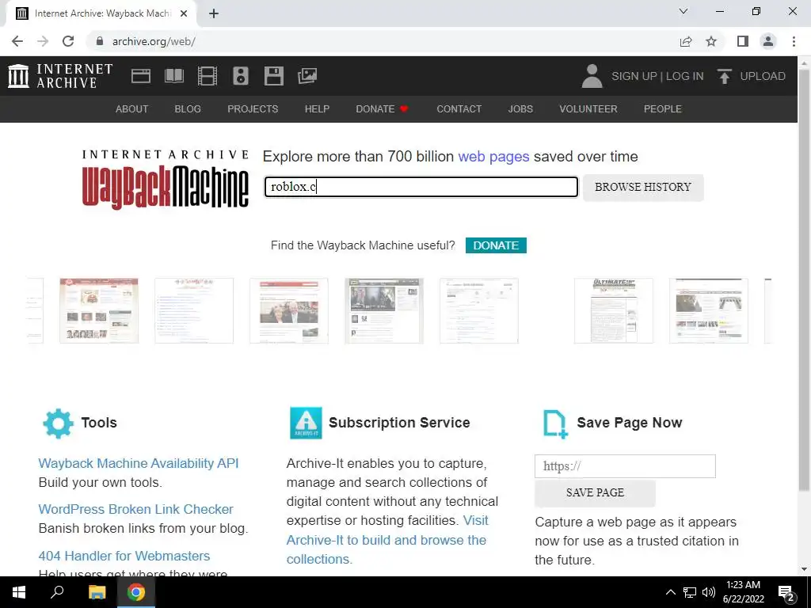Open the PROJECTS menu item
The width and height of the screenshot is (811, 608).
click(x=253, y=109)
